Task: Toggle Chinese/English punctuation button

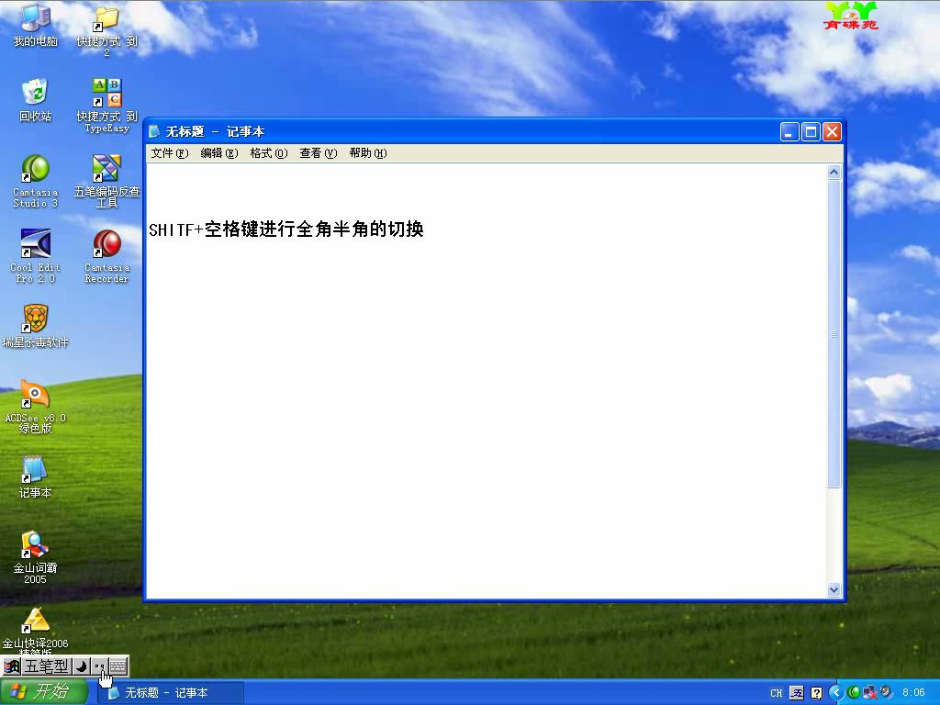Action: point(99,666)
